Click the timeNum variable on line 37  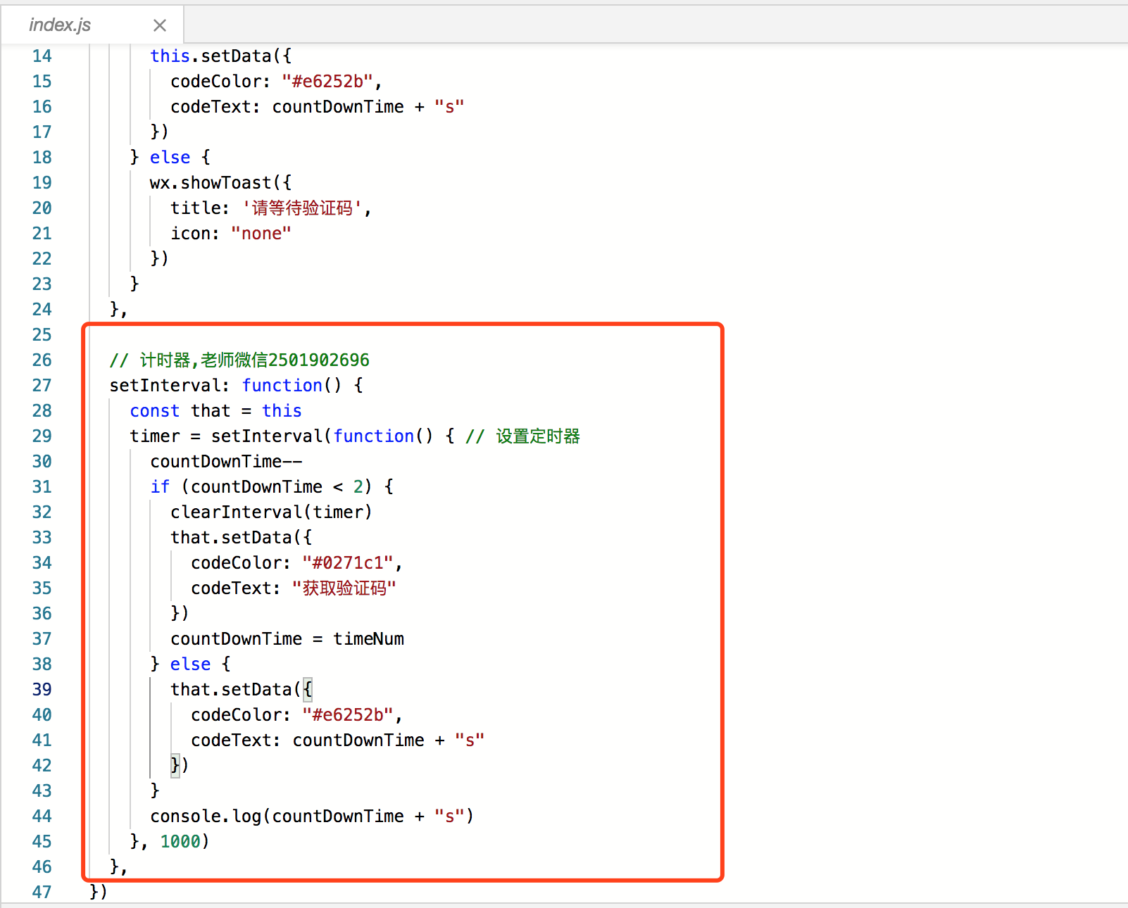click(x=368, y=639)
